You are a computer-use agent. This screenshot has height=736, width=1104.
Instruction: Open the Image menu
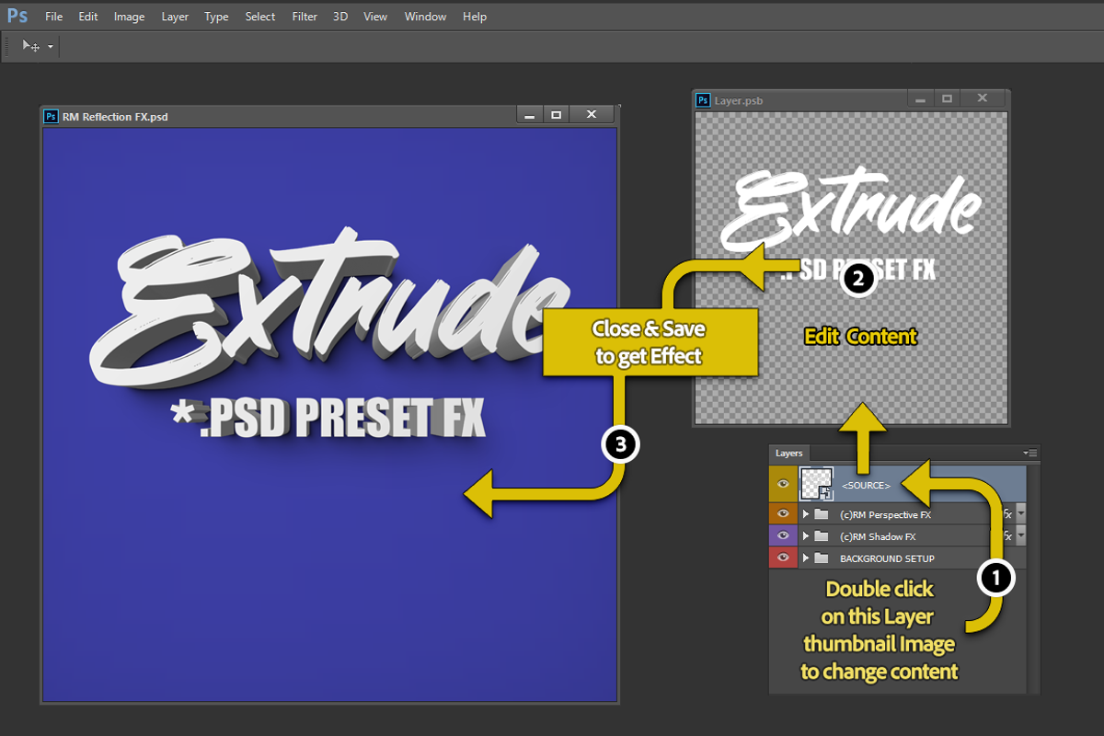(130, 17)
